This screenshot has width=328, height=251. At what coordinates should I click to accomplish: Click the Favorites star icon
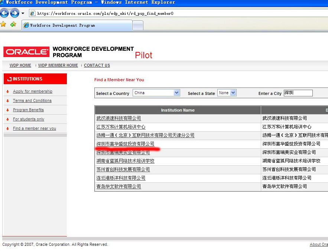(x=3, y=24)
